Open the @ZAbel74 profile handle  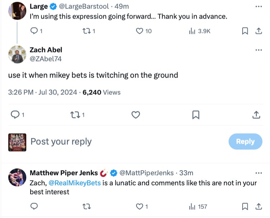pos(45,59)
